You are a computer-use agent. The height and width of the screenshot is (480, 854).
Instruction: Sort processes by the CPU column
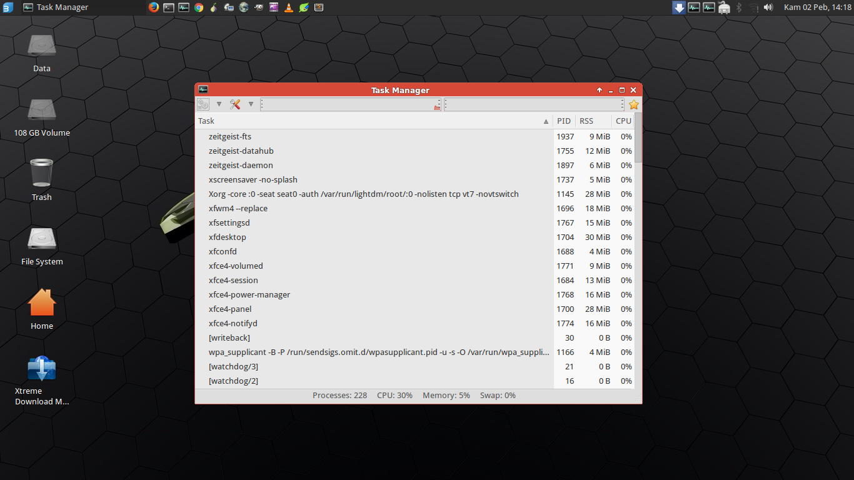tap(623, 121)
